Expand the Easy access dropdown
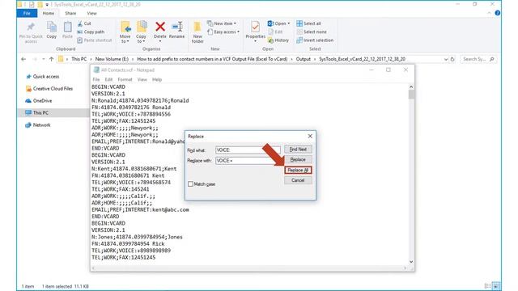The image size is (518, 291). (238, 32)
